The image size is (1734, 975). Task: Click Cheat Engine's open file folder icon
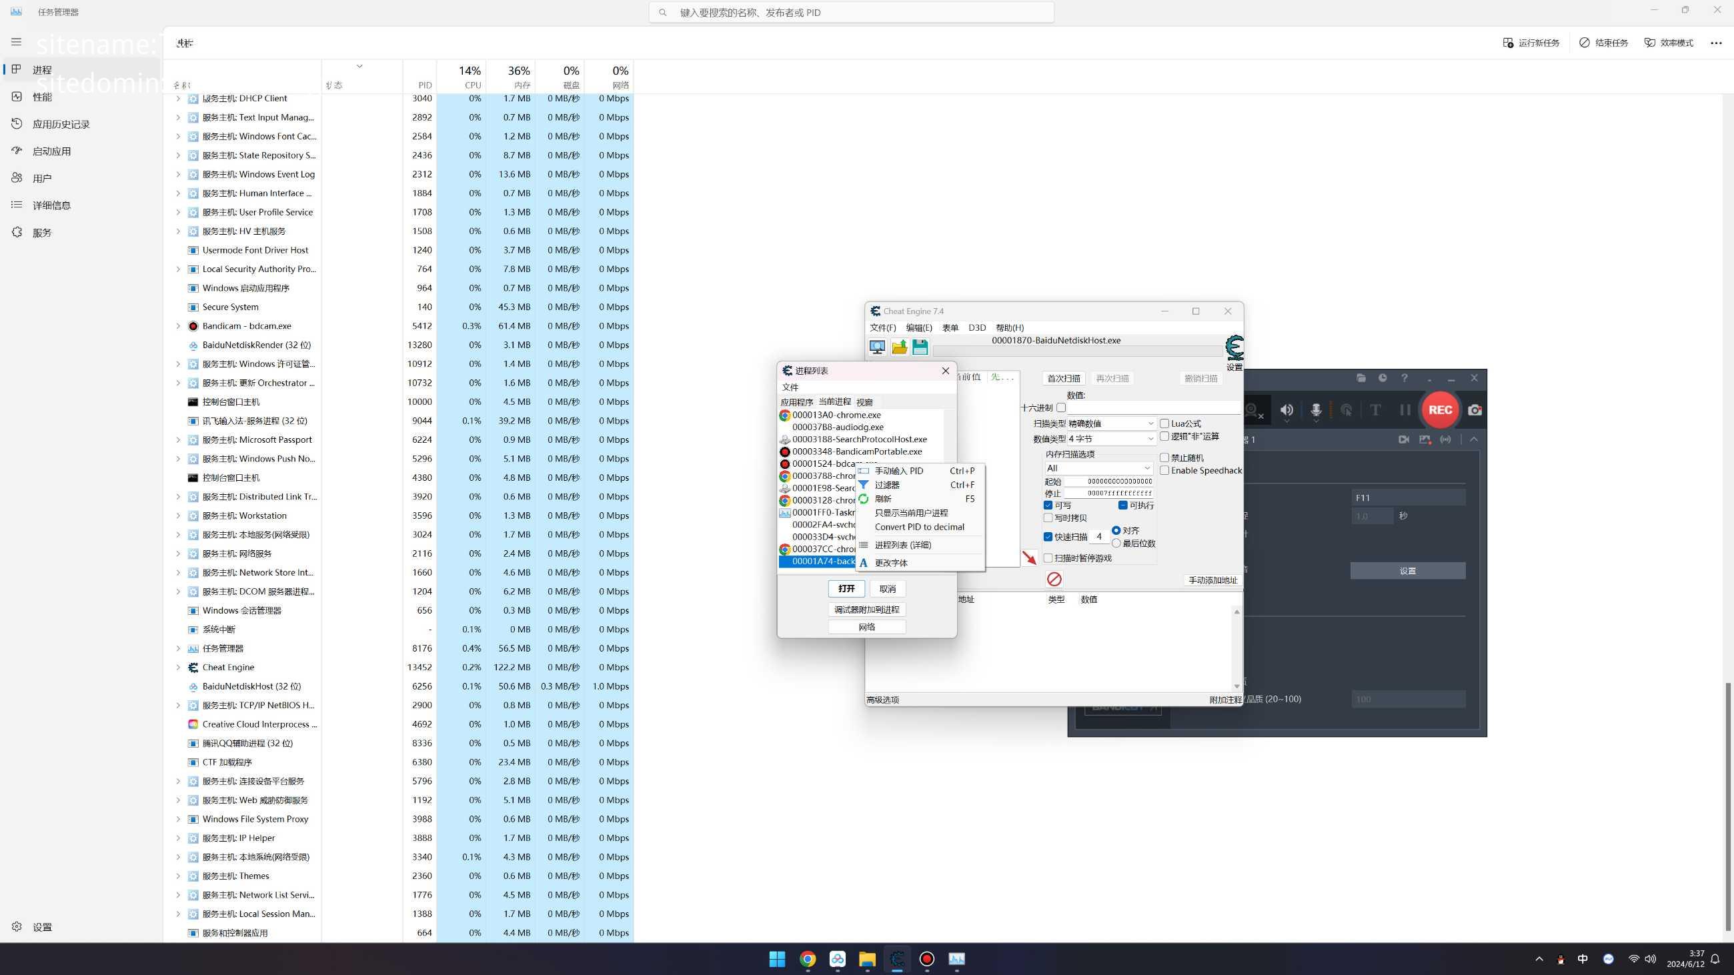[899, 347]
